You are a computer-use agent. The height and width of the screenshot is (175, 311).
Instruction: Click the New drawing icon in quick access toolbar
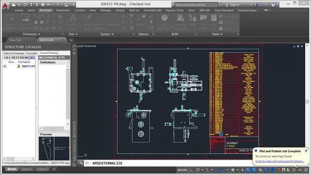coord(14,4)
